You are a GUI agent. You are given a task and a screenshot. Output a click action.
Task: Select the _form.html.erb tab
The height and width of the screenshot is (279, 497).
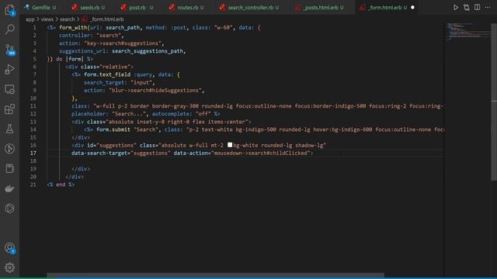click(384, 7)
